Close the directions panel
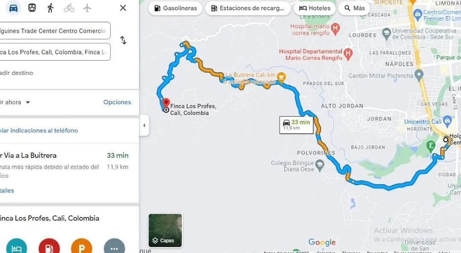Screen dimensions: 461x253 tap(123, 8)
